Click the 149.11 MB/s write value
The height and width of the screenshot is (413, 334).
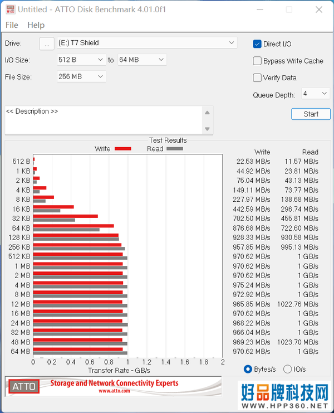click(x=252, y=190)
